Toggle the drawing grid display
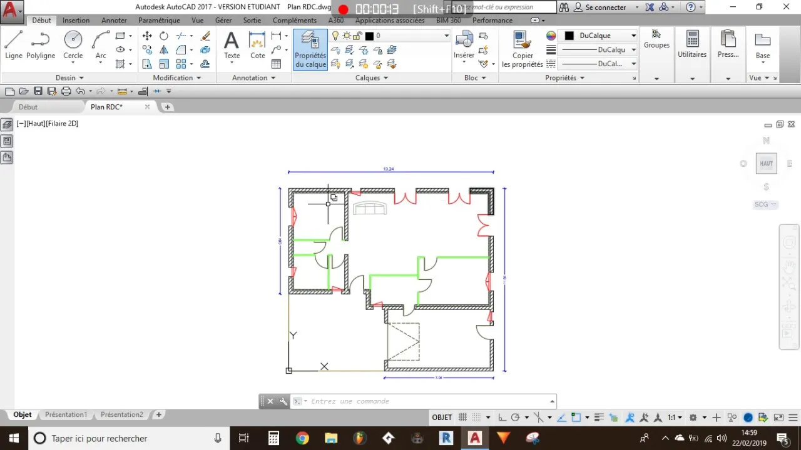 point(463,417)
